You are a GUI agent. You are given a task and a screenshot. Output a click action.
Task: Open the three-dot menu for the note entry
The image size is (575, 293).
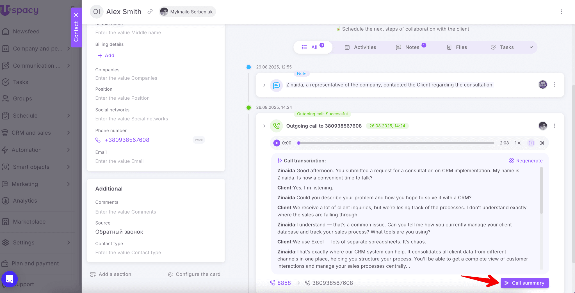pos(554,84)
